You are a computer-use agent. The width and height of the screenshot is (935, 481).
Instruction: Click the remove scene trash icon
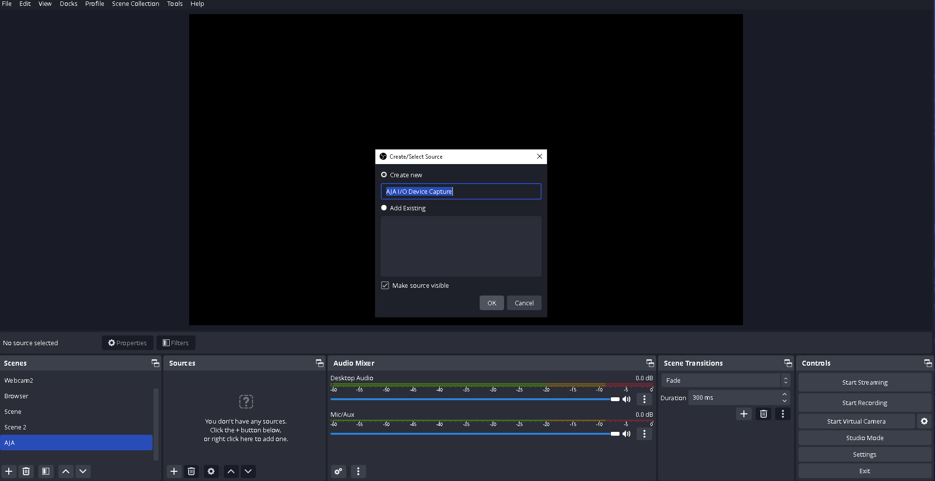tap(26, 471)
